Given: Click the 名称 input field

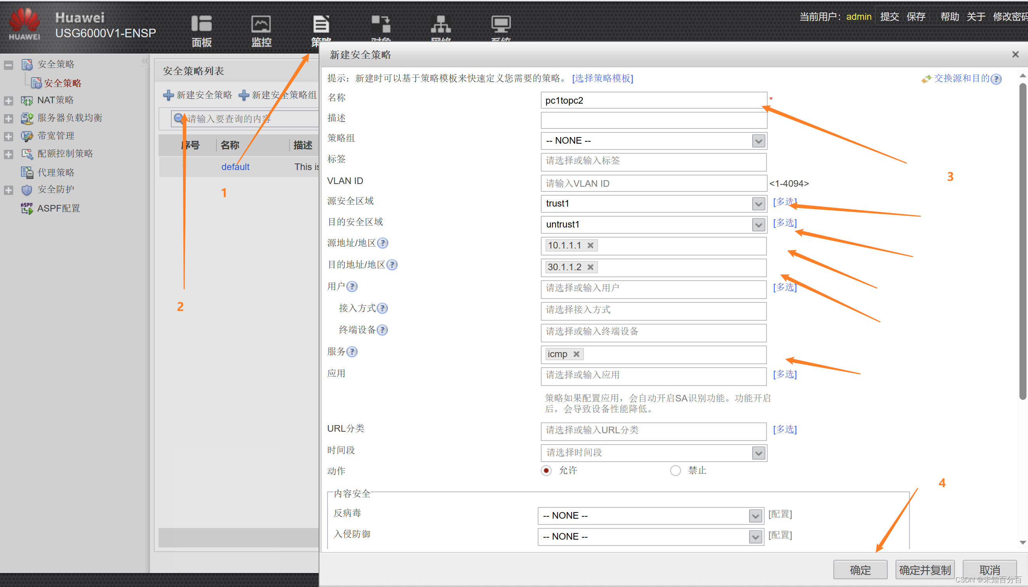Looking at the screenshot, I should 653,101.
